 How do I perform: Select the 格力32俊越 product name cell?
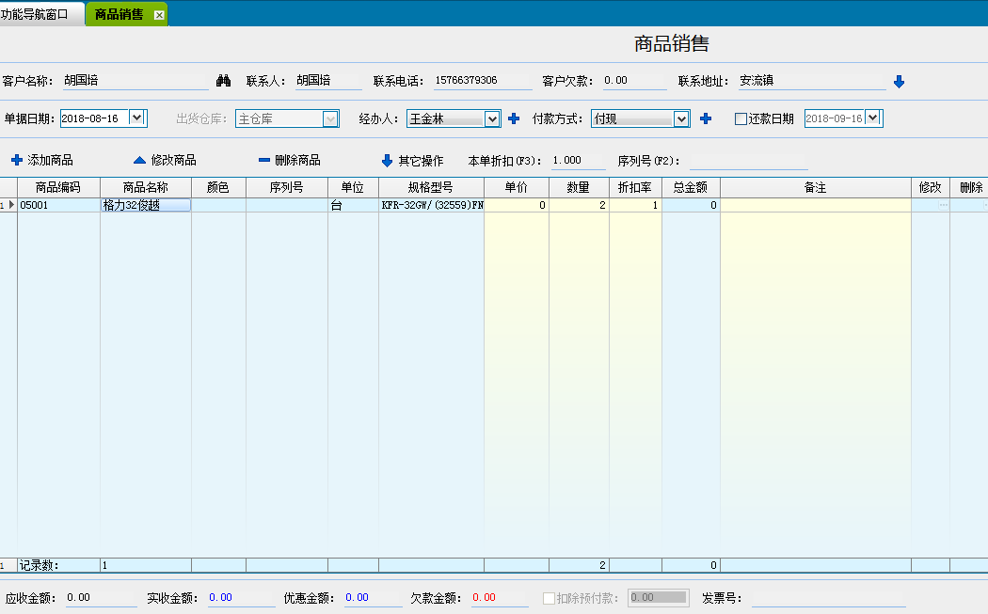pos(146,205)
